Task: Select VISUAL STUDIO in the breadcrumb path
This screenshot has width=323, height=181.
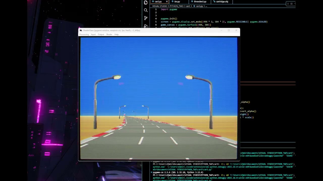Action: pyautogui.click(x=159, y=6)
